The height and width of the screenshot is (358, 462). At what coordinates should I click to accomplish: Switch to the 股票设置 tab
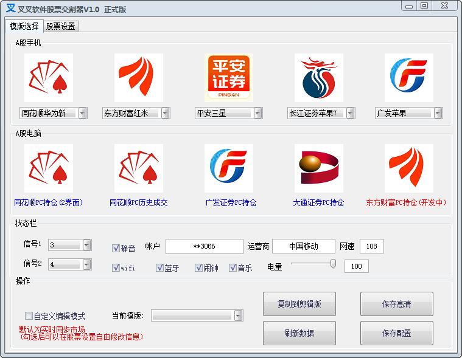[60, 26]
